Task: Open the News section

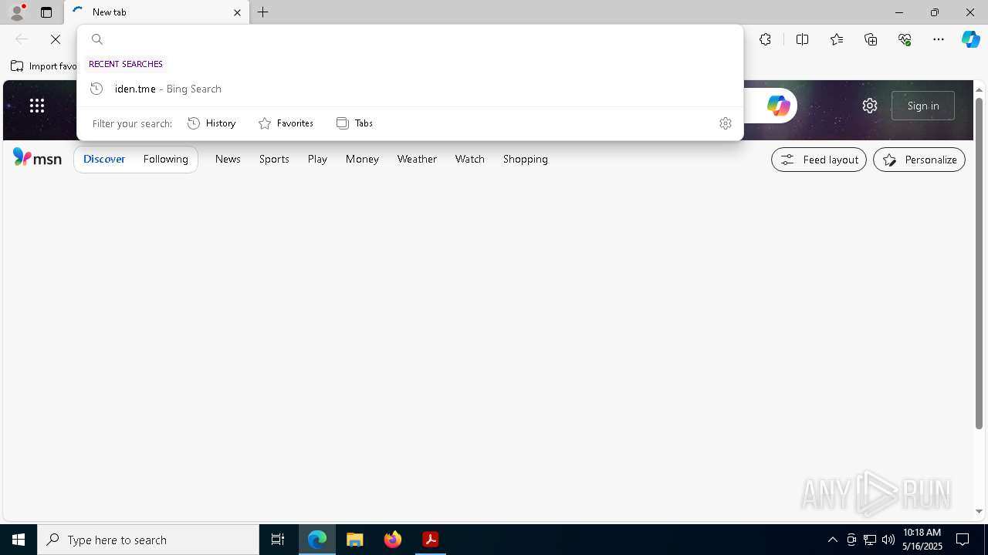Action: coord(228,159)
